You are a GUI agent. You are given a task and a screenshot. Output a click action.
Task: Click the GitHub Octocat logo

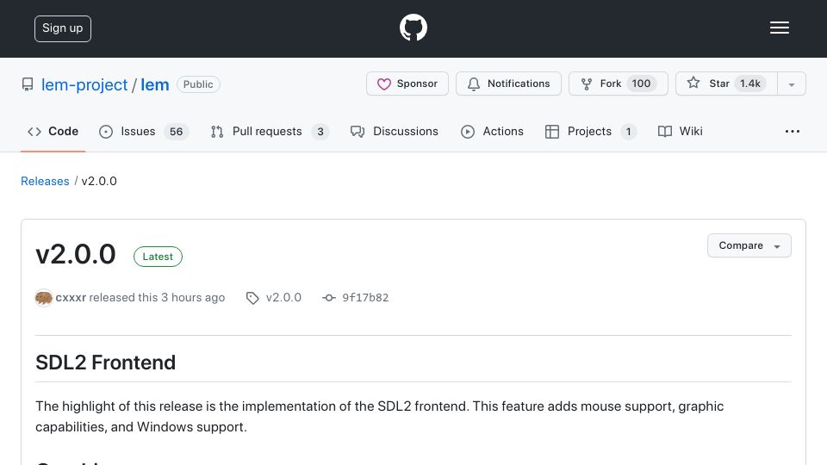point(413,28)
